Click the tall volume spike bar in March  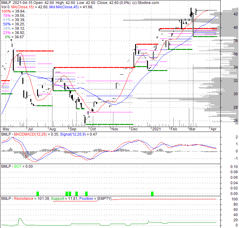tap(193, 95)
